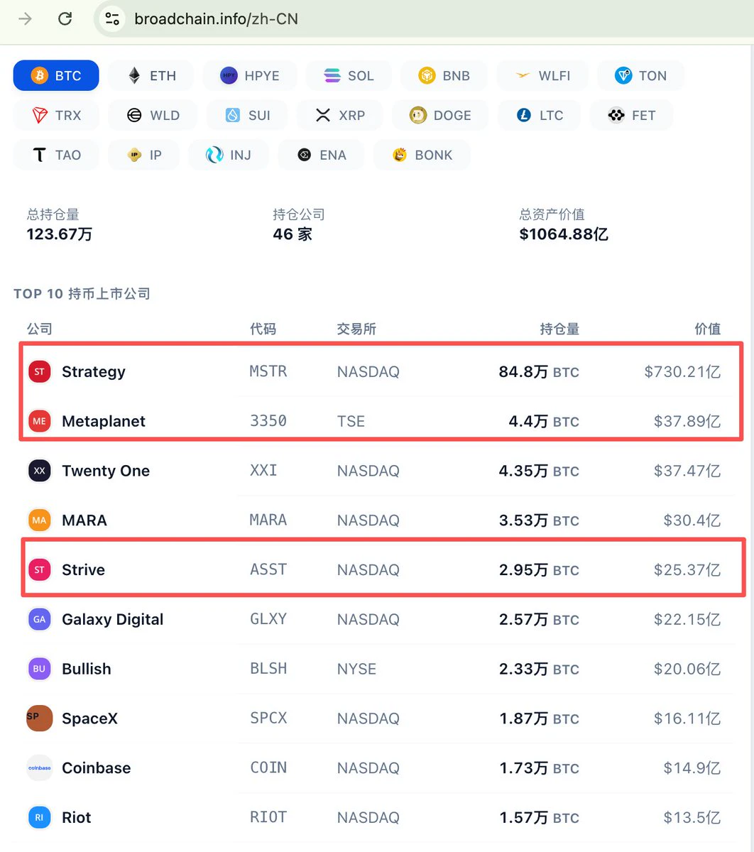Viewport: 754px width, 852px height.
Task: Click the 持仓量 column header
Action: [x=559, y=329]
